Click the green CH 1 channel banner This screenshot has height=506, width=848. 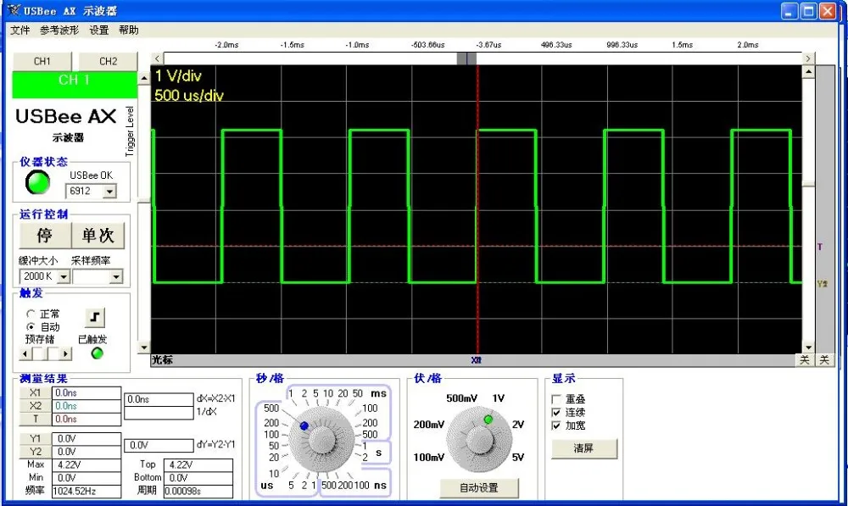point(75,85)
